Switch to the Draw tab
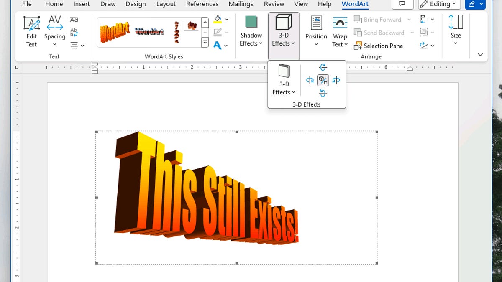This screenshot has height=282, width=502. click(108, 4)
